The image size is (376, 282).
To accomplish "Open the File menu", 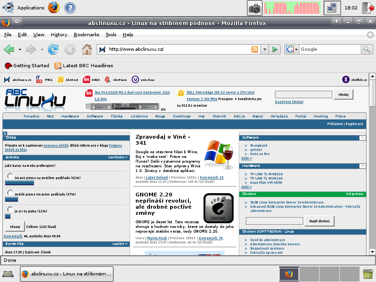I will tap(8, 35).
